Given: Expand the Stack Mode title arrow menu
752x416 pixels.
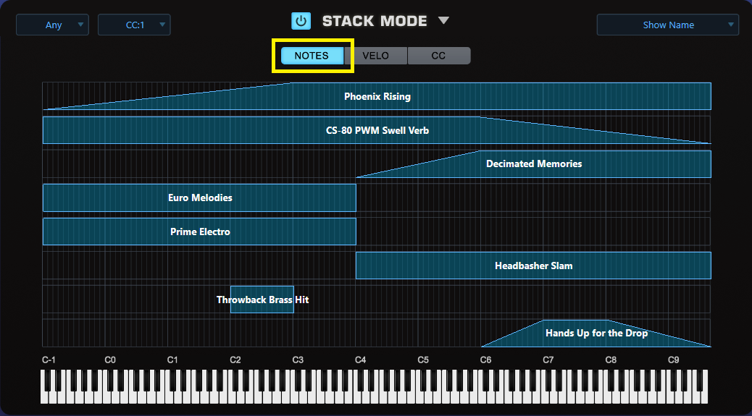Looking at the screenshot, I should (443, 20).
